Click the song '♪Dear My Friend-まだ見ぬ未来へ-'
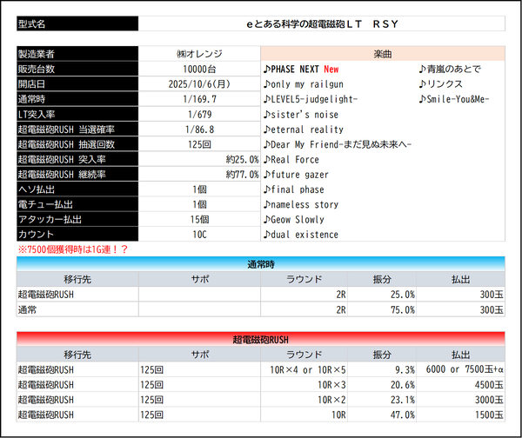The height and width of the screenshot is (438, 522). (338, 144)
